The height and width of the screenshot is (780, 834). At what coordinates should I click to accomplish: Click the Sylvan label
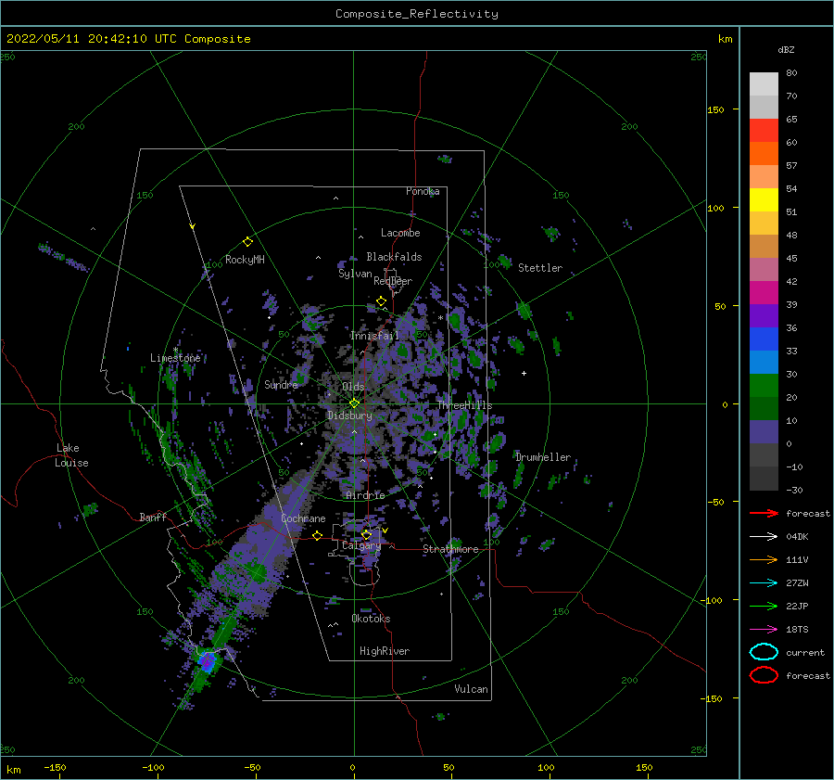click(x=355, y=274)
